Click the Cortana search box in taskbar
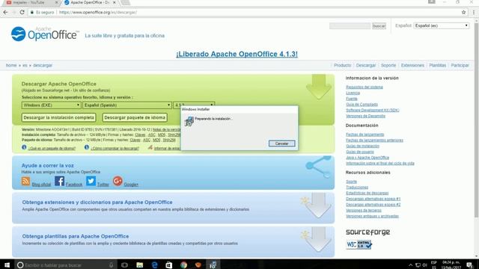The width and height of the screenshot is (479, 269). pyautogui.click(x=66, y=265)
